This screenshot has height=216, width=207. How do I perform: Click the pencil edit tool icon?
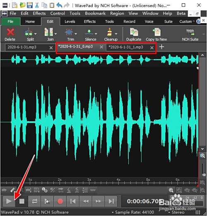(x=12, y=190)
